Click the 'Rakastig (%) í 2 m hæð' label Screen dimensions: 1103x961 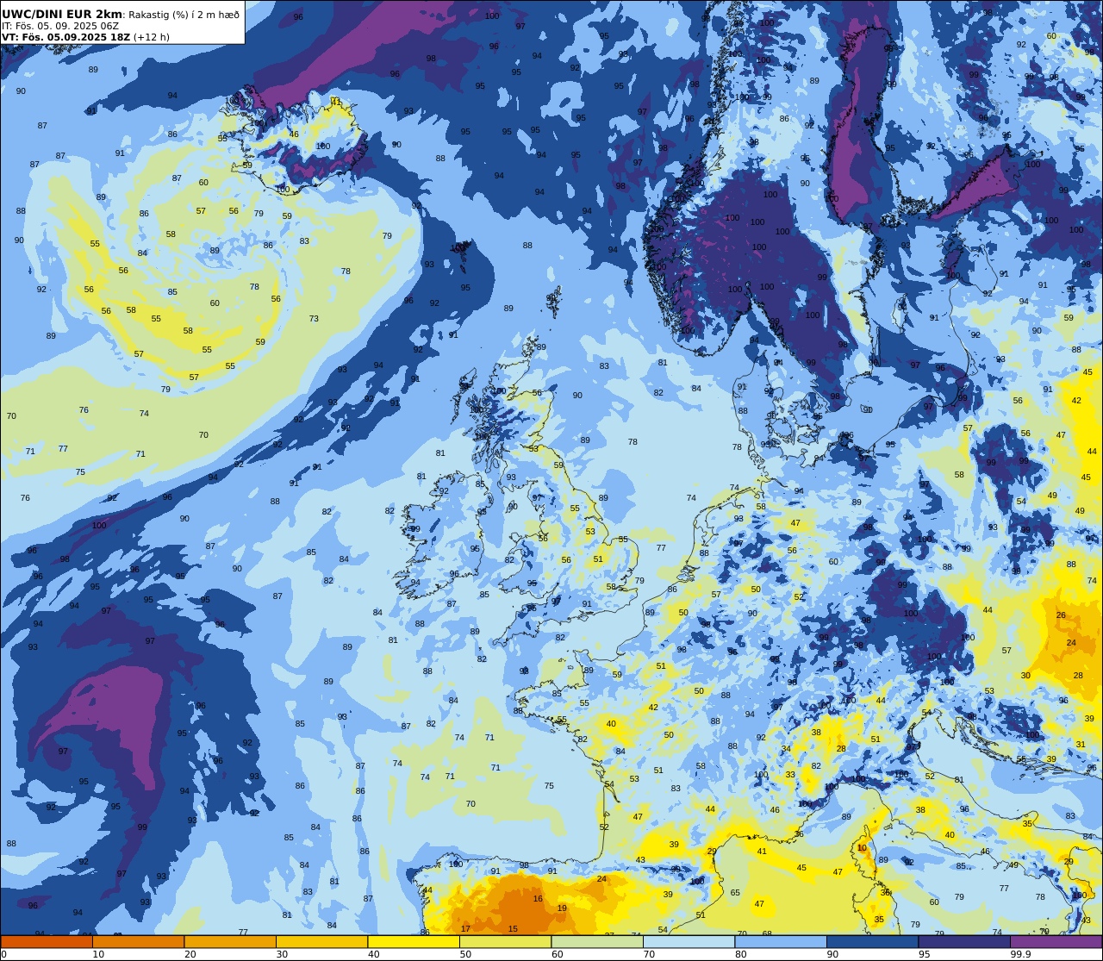point(184,15)
